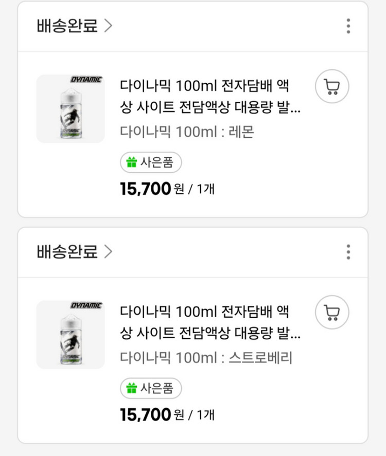Add the 스트로베리 item to cart
Image resolution: width=386 pixels, height=456 pixels.
point(332,313)
